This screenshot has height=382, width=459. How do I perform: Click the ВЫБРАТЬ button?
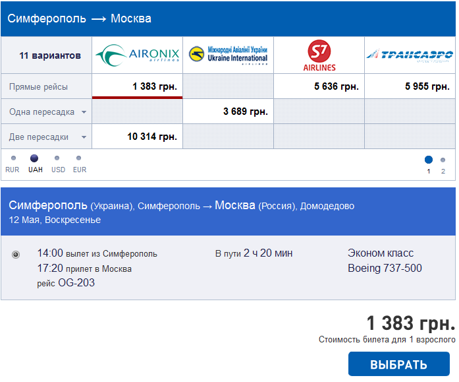pos(398,364)
